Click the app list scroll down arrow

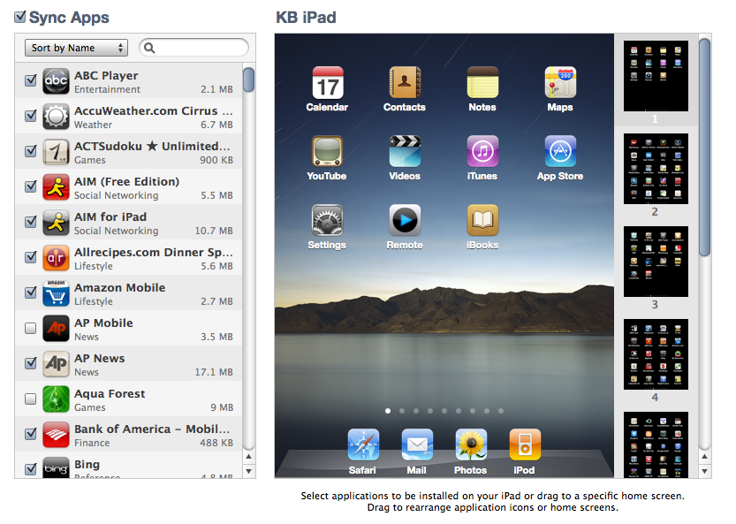tap(249, 471)
